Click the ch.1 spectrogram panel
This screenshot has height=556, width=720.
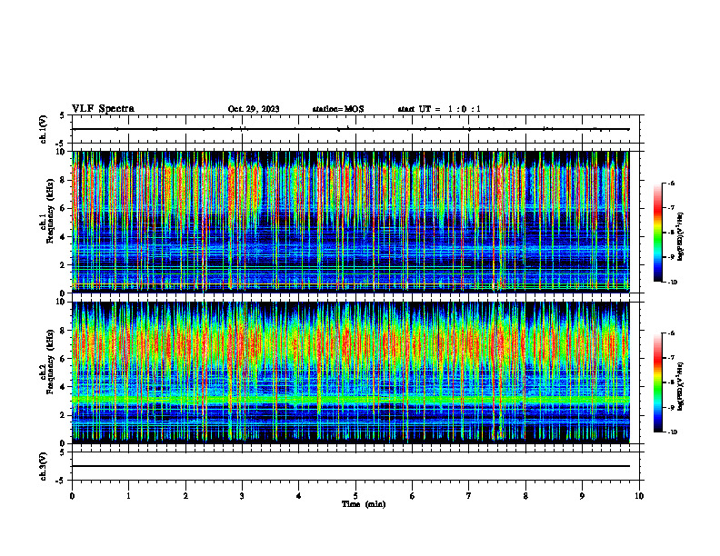tap(350, 222)
